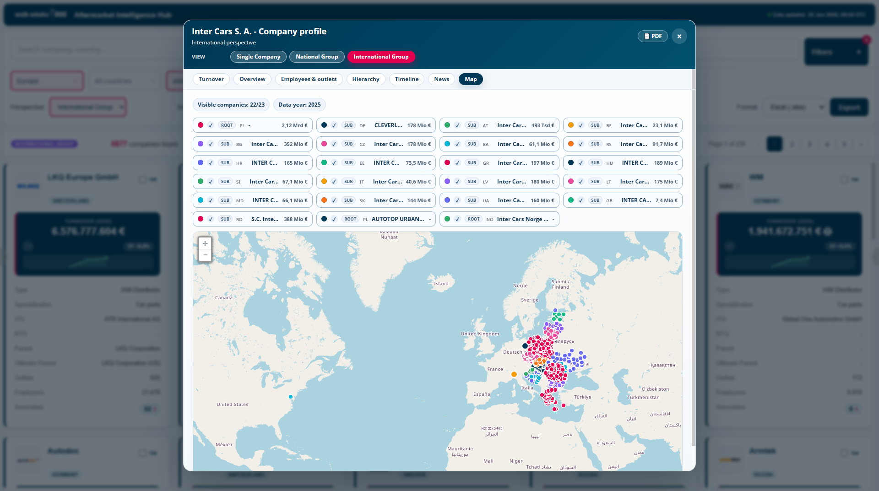
Task: Click dark navy dot of DE CLEVERL... entry
Action: click(x=324, y=125)
